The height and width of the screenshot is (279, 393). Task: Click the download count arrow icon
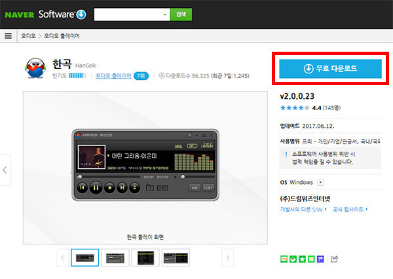162,75
